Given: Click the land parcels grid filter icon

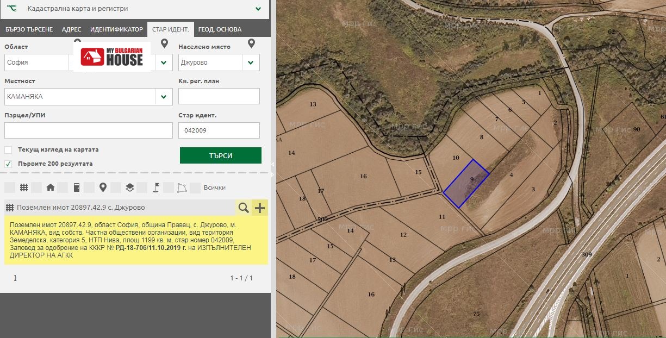Looking at the screenshot, I should tap(24, 187).
